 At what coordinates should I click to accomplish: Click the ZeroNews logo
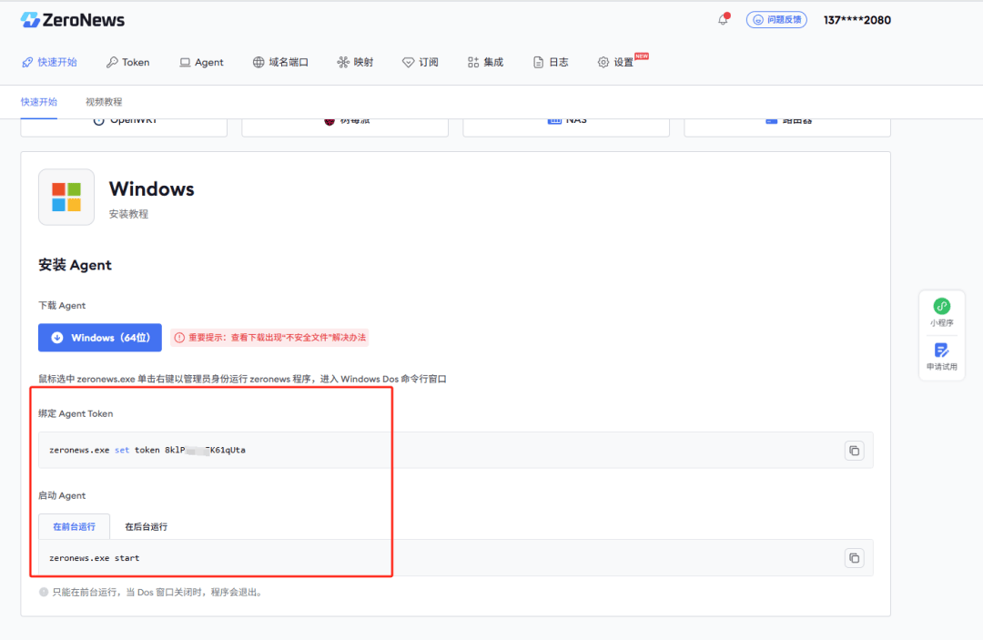(72, 20)
